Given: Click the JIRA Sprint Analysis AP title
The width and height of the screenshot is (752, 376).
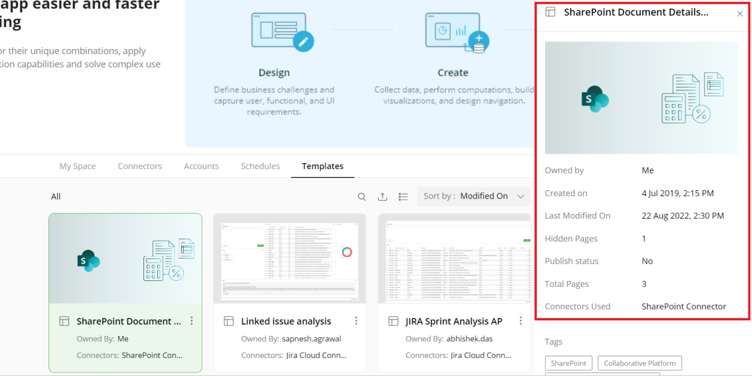Looking at the screenshot, I should (x=454, y=321).
